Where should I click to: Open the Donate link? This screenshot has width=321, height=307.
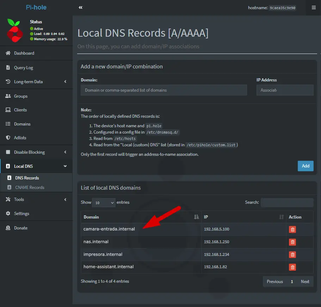[36, 228]
